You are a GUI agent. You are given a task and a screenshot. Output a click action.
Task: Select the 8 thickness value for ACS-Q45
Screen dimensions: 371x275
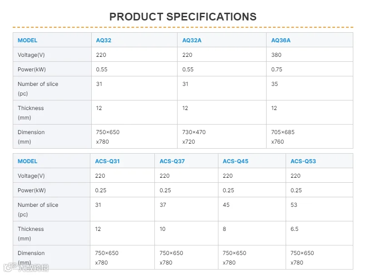tap(224, 229)
